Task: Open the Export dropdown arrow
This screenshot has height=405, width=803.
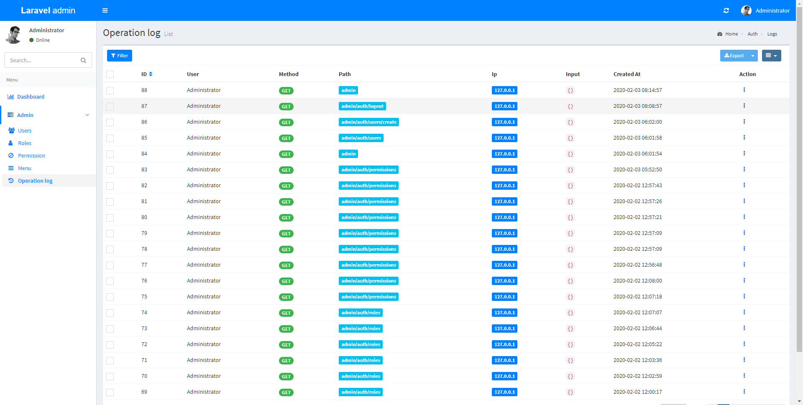Action: point(753,56)
